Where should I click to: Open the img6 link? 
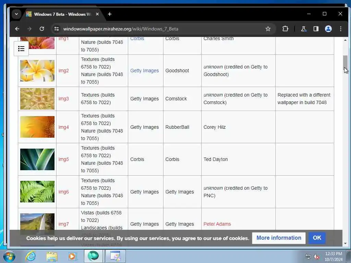[63, 192]
